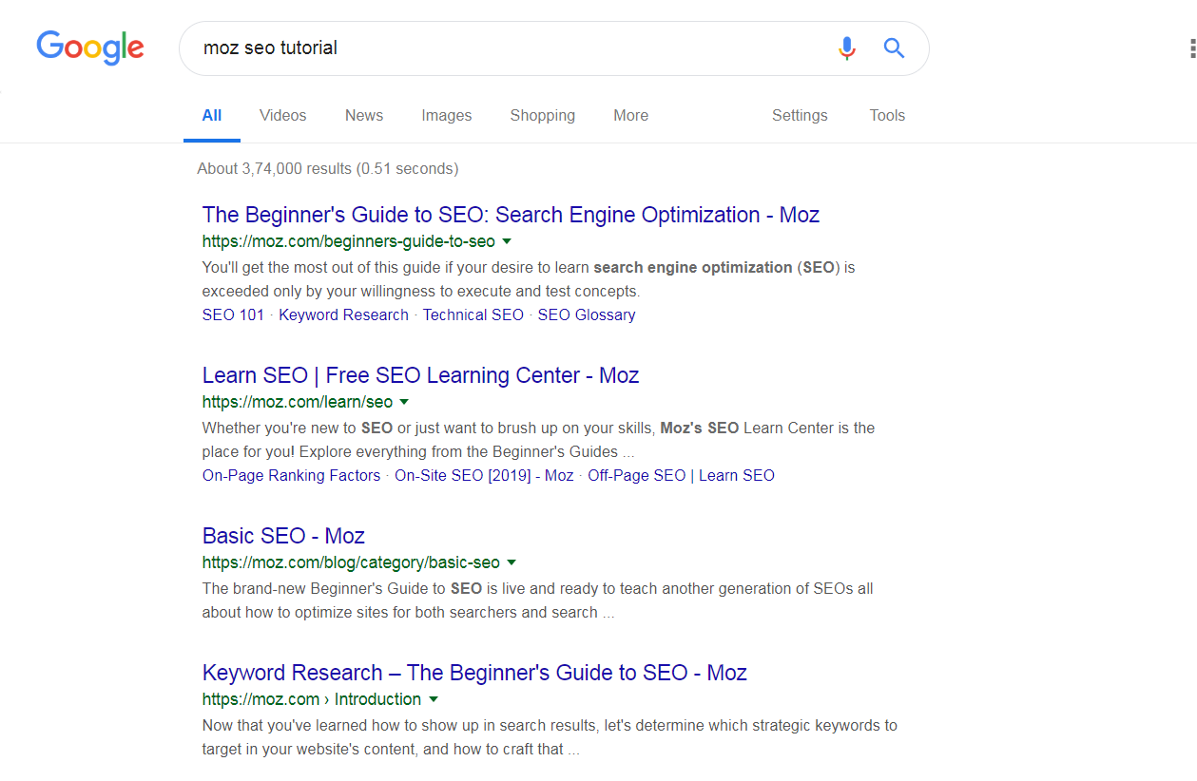Open Learn SEO Free SEO Learning Center result

pos(420,375)
